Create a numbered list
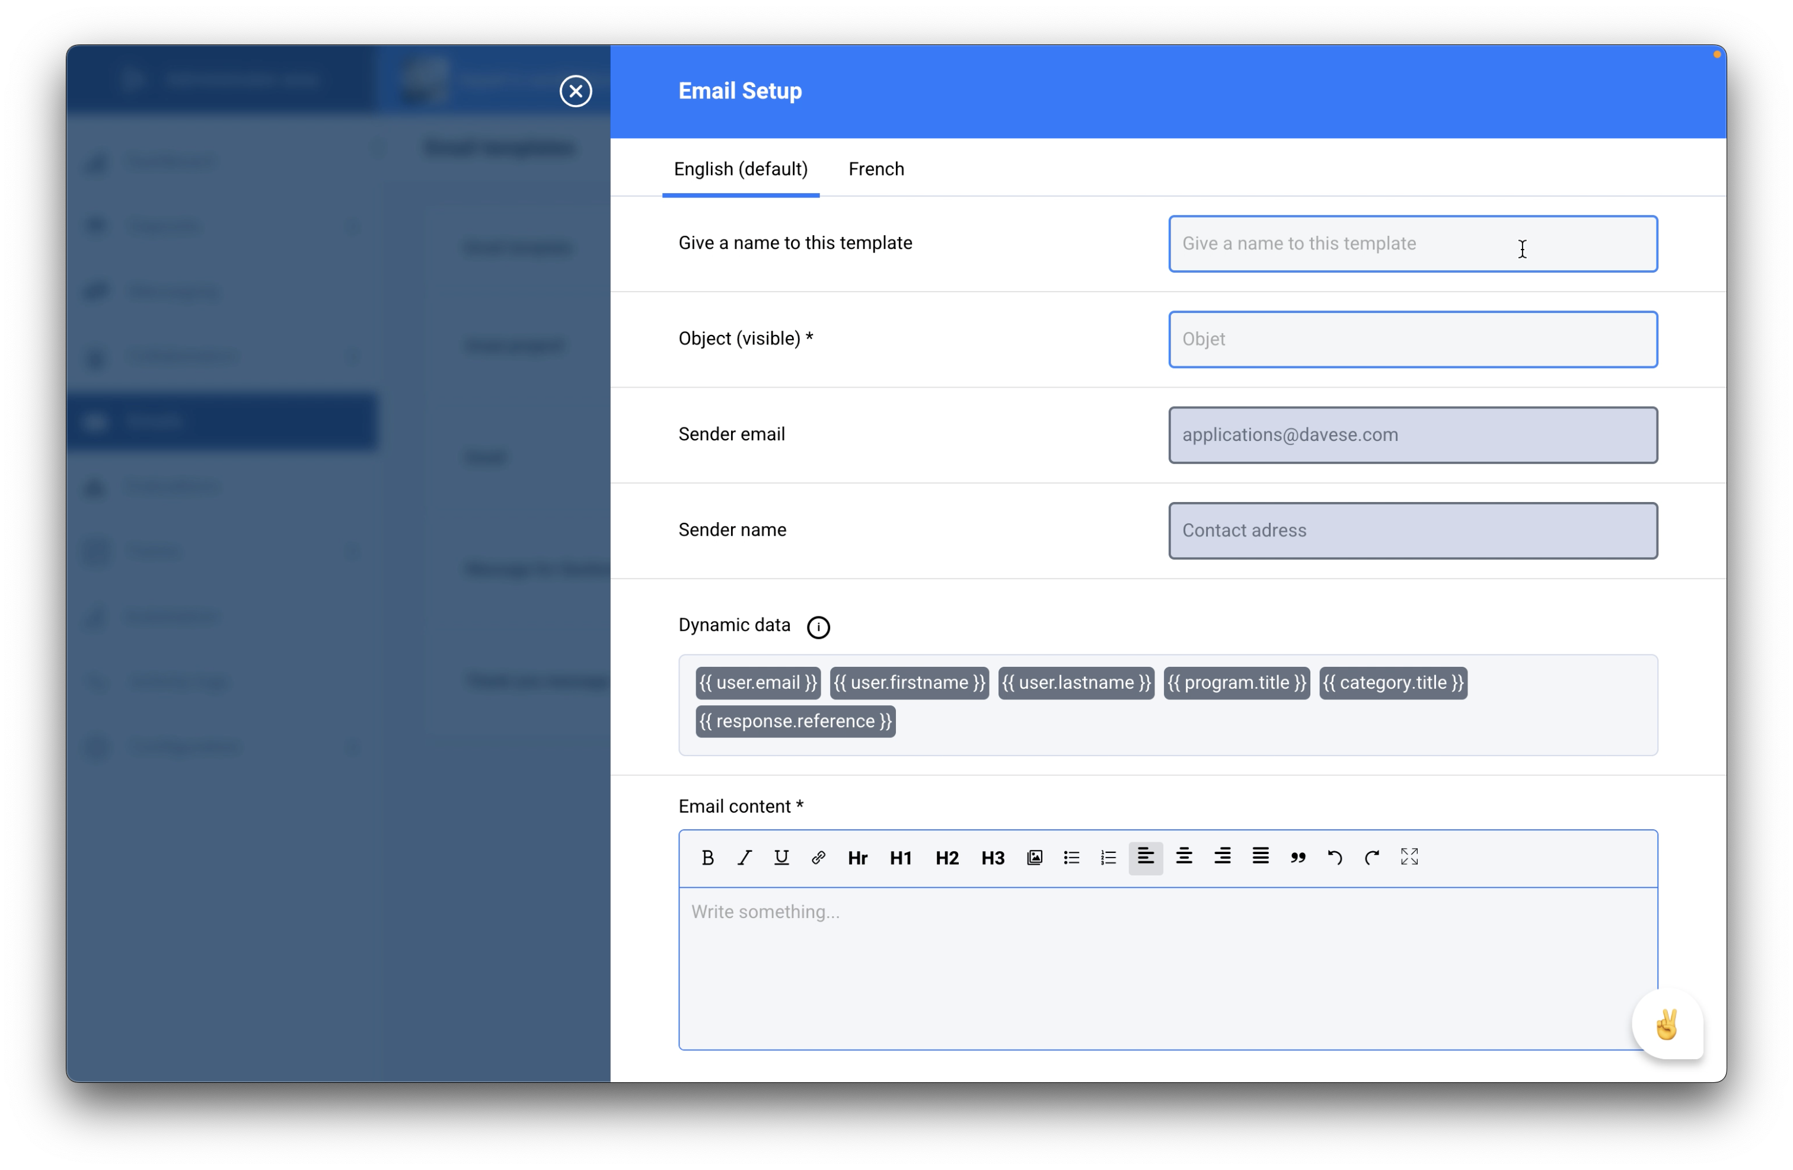This screenshot has height=1170, width=1793. click(1108, 858)
